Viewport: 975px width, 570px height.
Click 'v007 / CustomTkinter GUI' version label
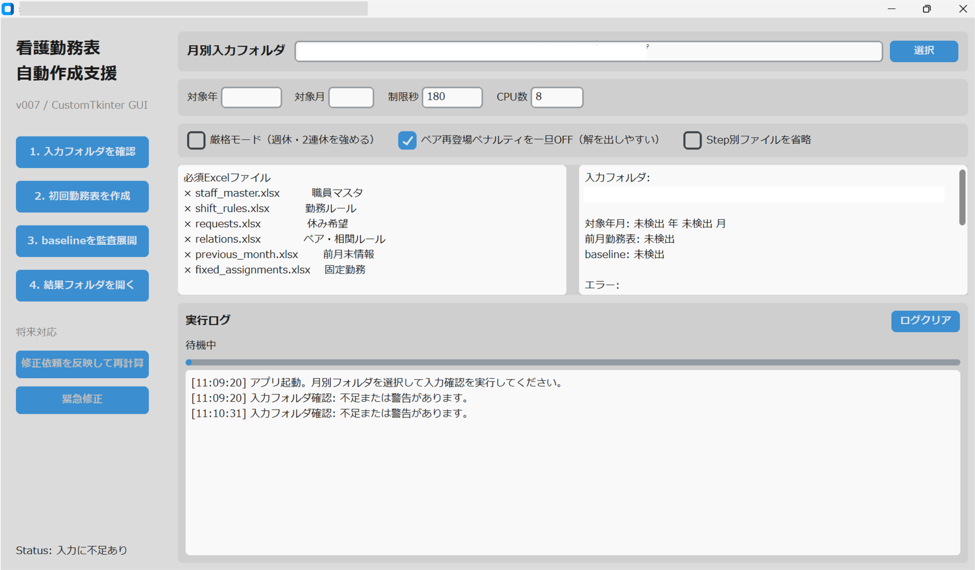coord(82,105)
